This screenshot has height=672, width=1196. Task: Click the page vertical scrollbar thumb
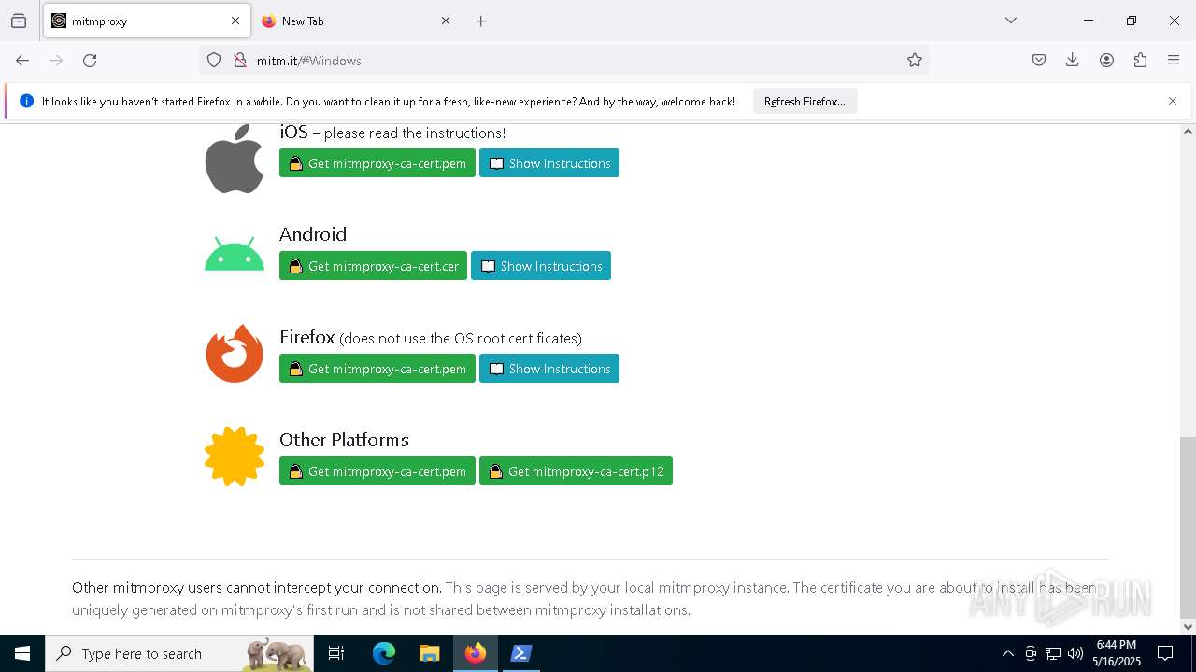click(x=1188, y=527)
